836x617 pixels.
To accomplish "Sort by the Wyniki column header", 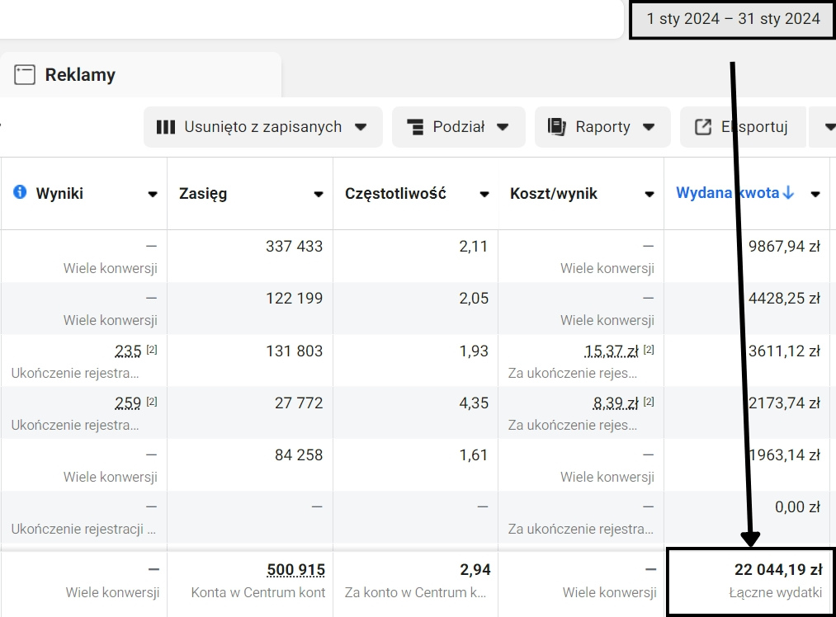I will point(59,193).
